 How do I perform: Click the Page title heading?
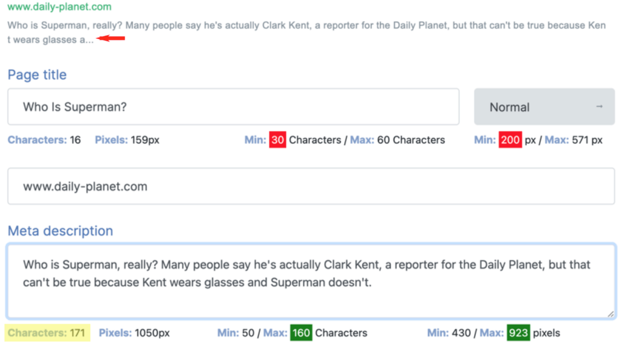click(x=37, y=75)
